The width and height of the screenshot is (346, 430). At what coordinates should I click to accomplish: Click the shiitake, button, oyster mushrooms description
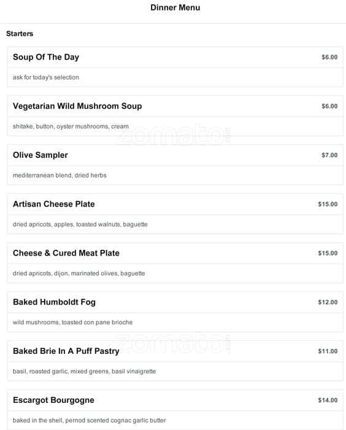coord(71,127)
